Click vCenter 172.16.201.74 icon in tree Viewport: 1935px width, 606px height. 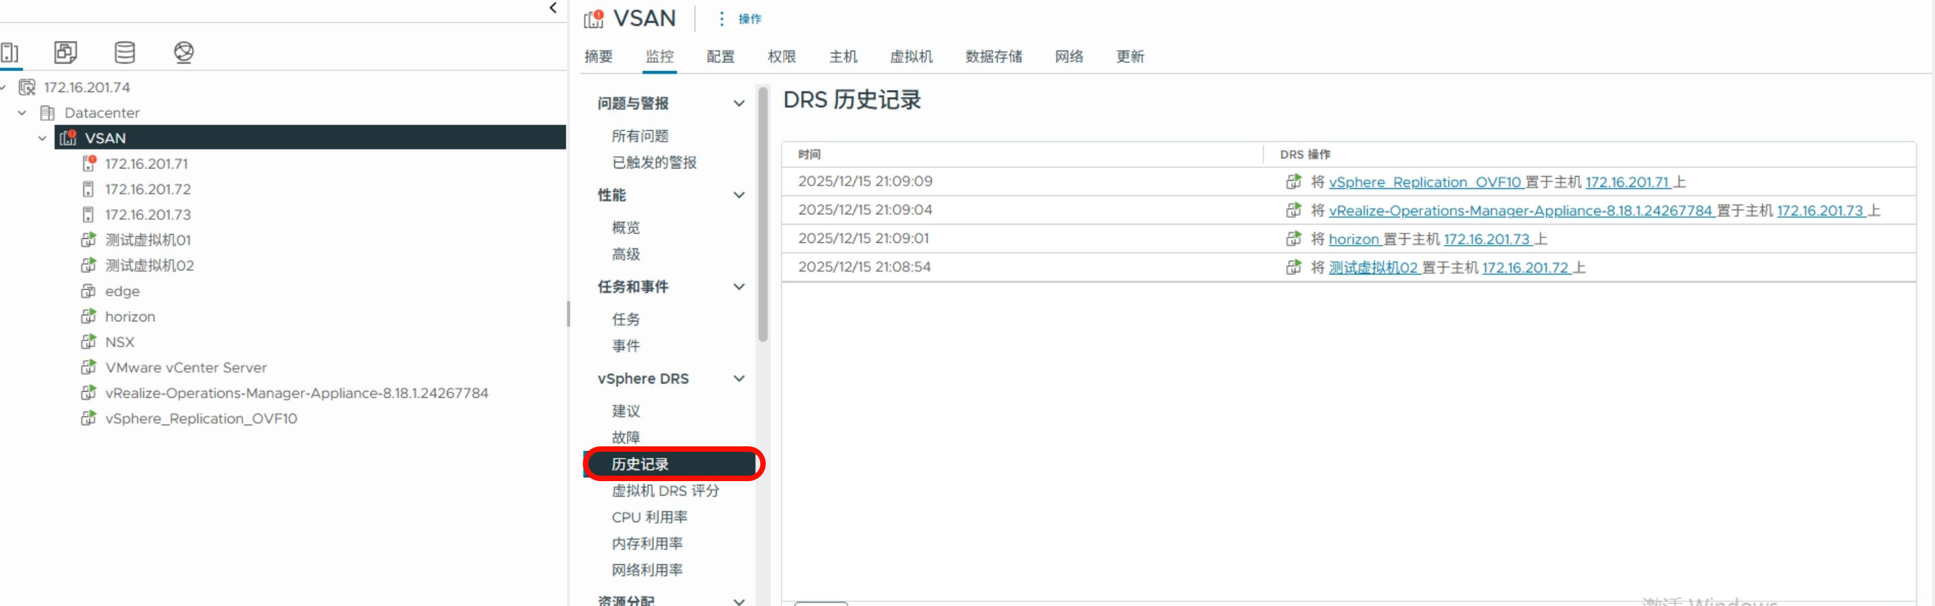click(x=27, y=87)
